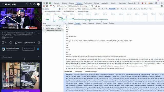Open Артемий Лебедев channel name
The height and width of the screenshot is (92, 164).
[x=12, y=48]
